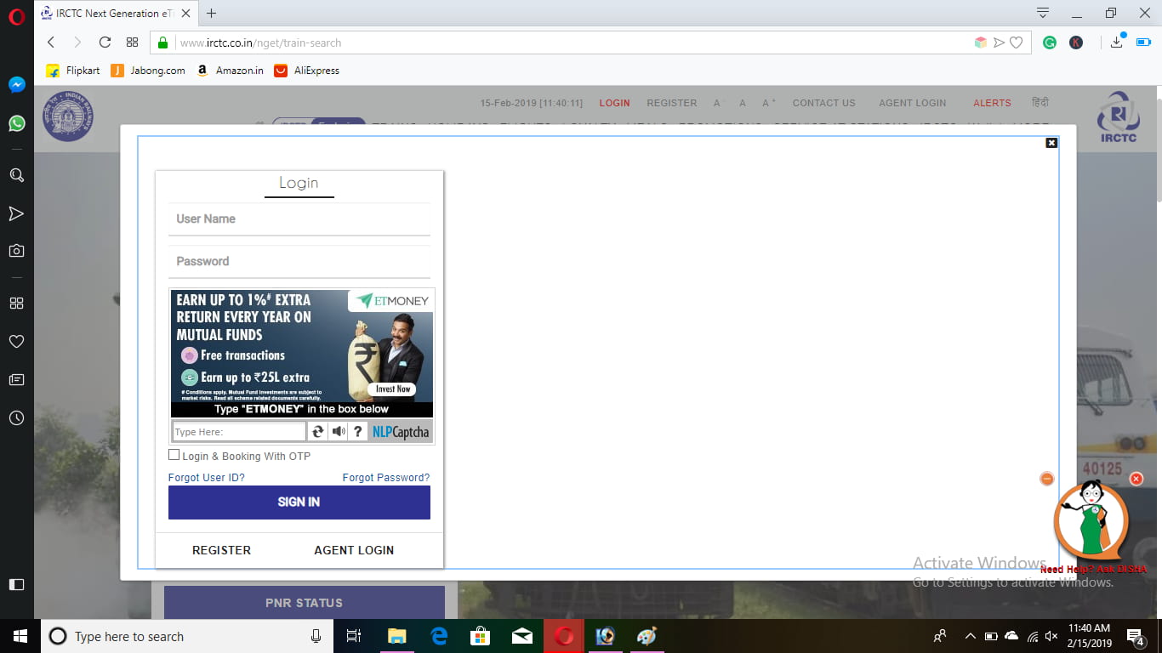Switch the site language to Hindi
The width and height of the screenshot is (1162, 653).
pyautogui.click(x=1040, y=102)
